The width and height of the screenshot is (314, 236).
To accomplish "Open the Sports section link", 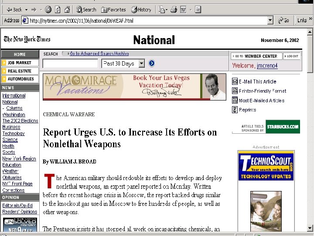I will [x=9, y=153].
